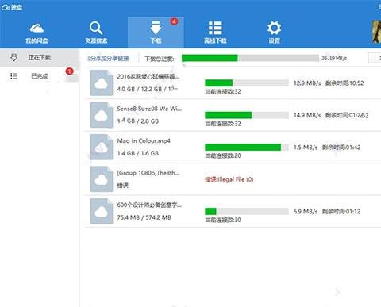Click the red badge on the 下载 tab

pyautogui.click(x=174, y=21)
